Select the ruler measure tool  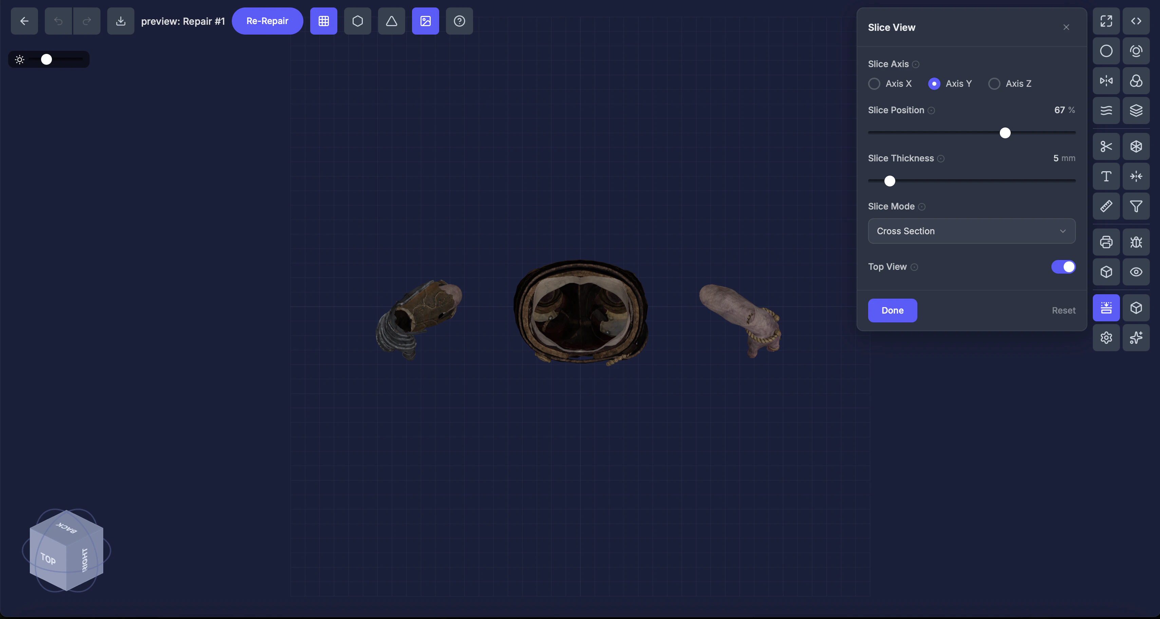coord(1106,206)
